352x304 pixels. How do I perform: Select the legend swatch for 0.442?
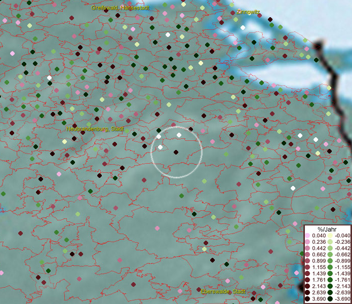307,248
